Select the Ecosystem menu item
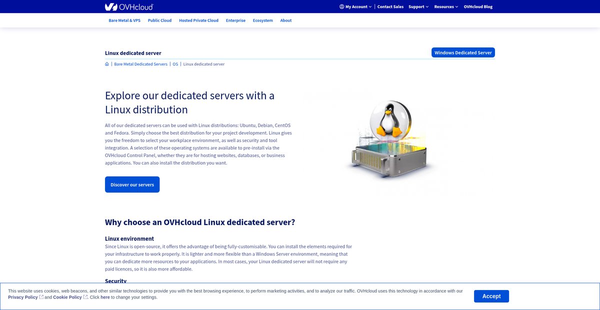 (263, 20)
